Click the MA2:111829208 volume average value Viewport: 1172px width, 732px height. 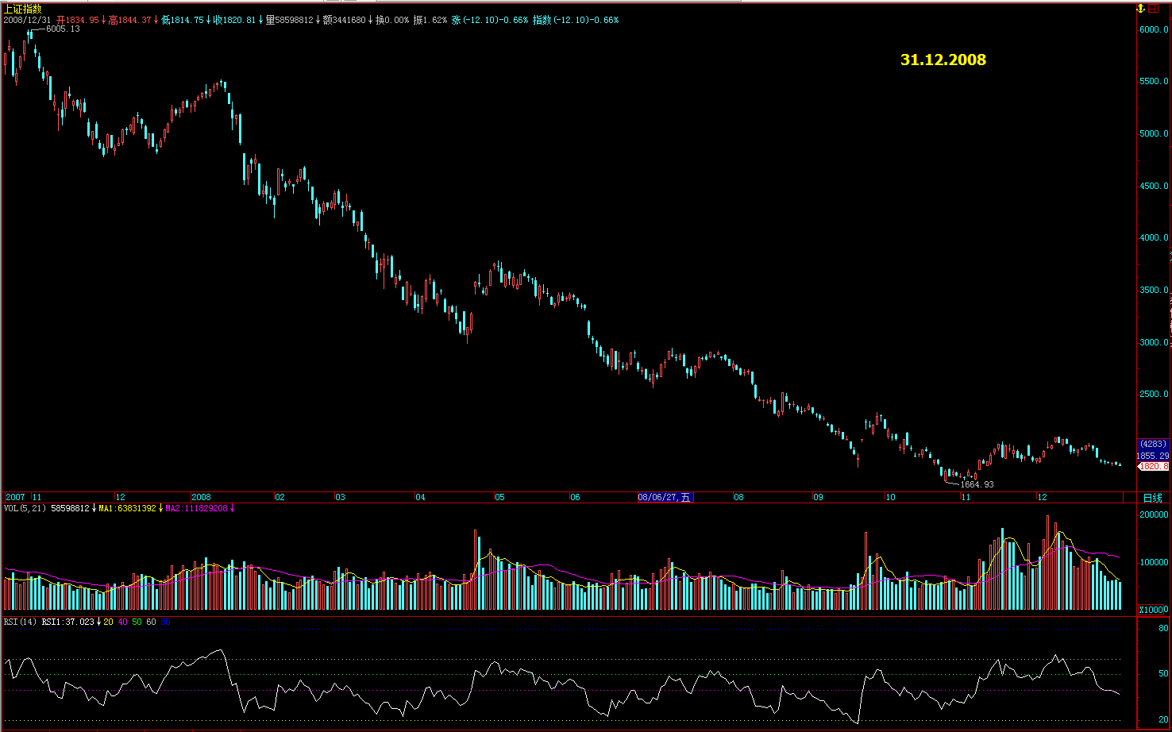pyautogui.click(x=196, y=508)
